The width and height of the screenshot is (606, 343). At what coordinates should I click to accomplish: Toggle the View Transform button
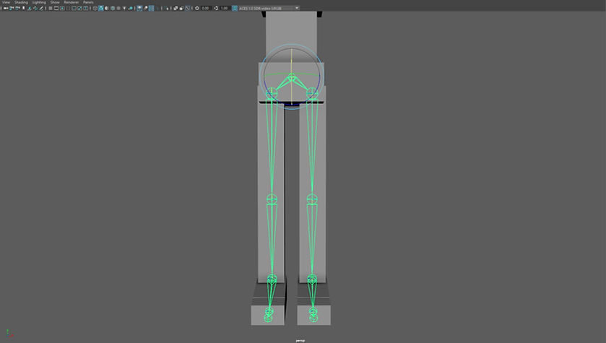235,8
